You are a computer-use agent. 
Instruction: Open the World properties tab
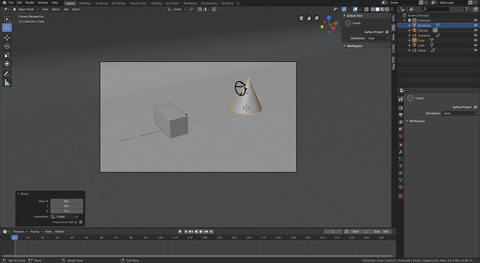tap(401, 136)
